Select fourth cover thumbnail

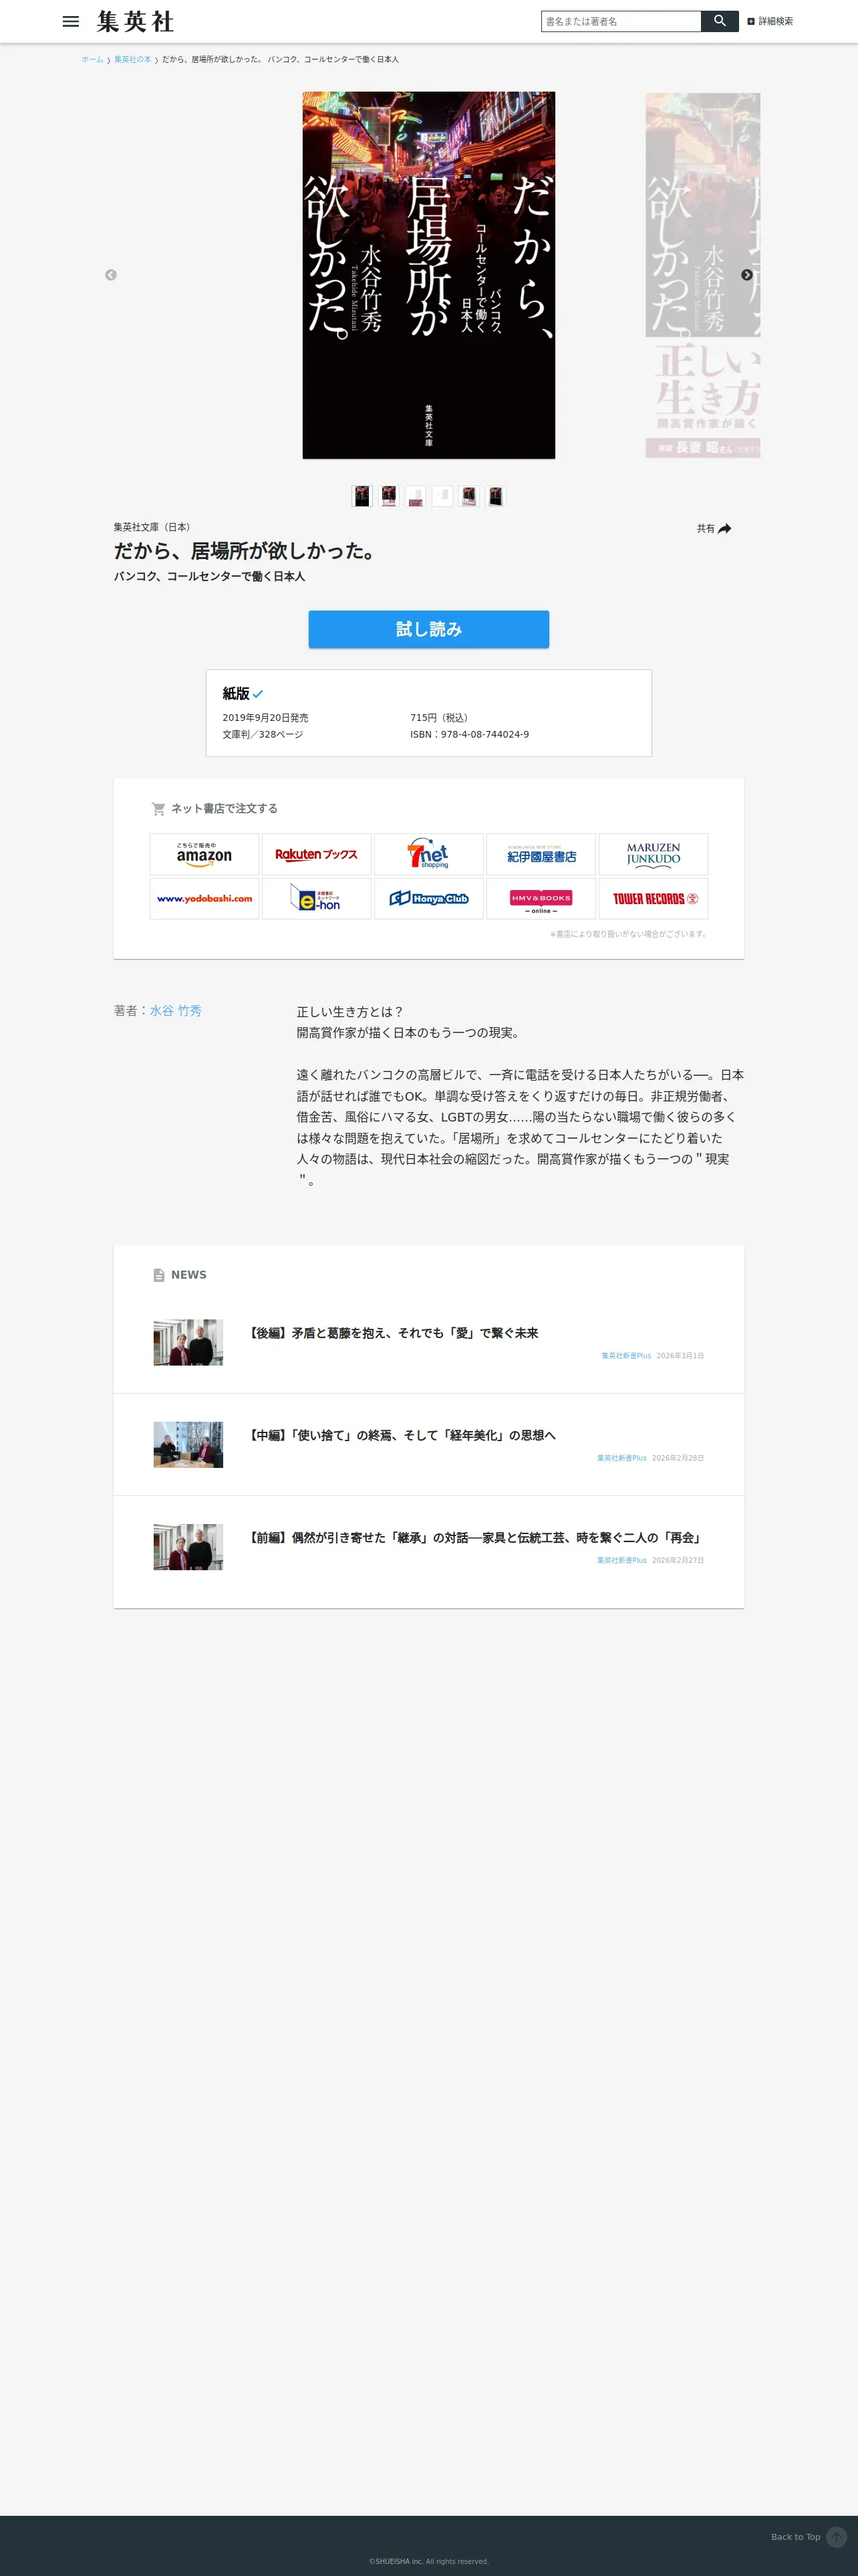click(x=442, y=496)
